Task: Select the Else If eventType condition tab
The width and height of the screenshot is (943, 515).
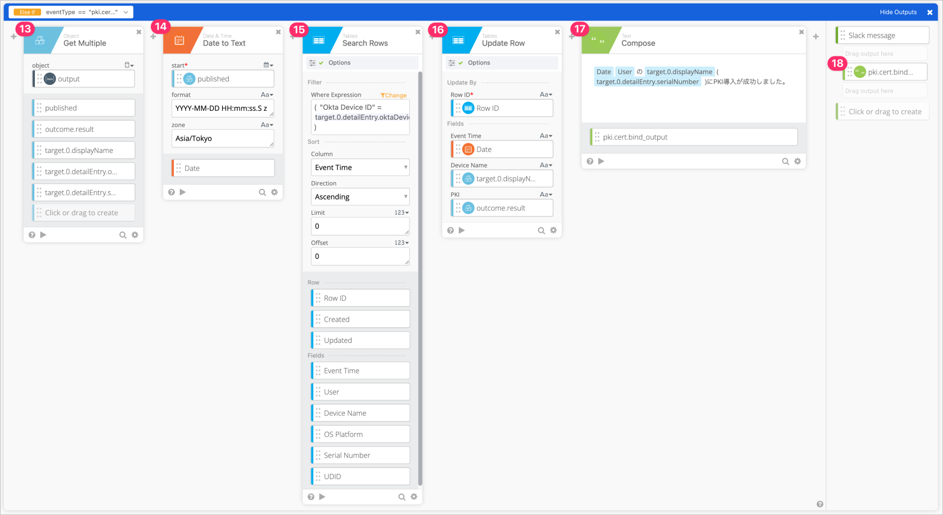Action: (x=69, y=12)
